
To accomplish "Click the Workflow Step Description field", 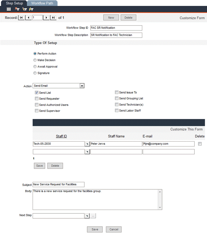I will coord(116,35).
